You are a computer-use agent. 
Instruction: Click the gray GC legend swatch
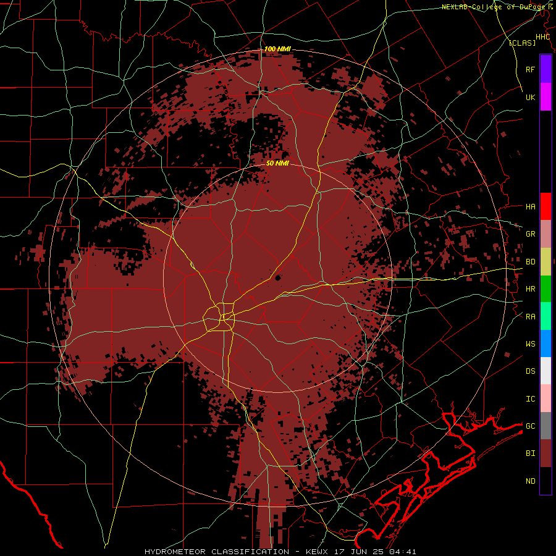[x=545, y=426]
